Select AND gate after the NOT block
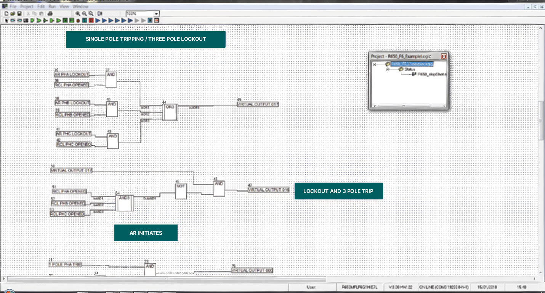Viewport: 545px width, 293px height. pyautogui.click(x=219, y=189)
